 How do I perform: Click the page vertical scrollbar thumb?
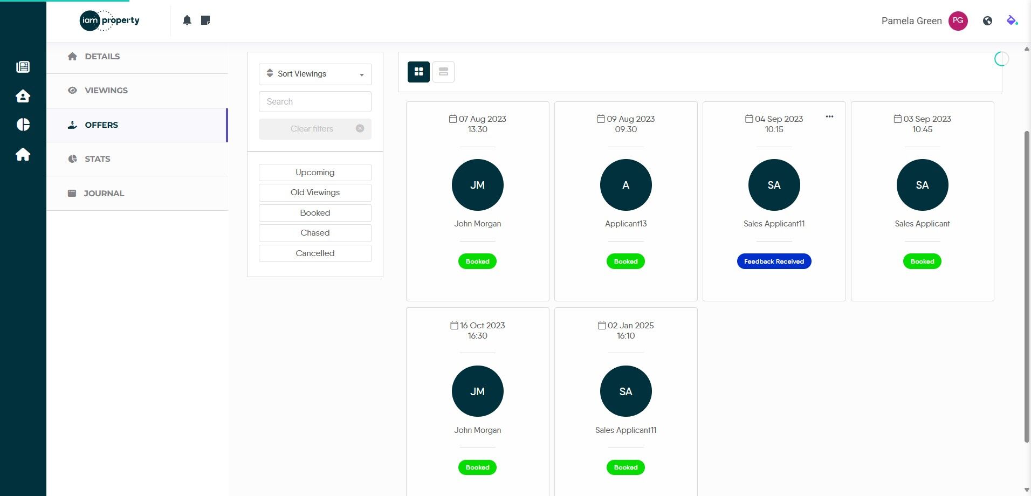pyautogui.click(x=1027, y=287)
